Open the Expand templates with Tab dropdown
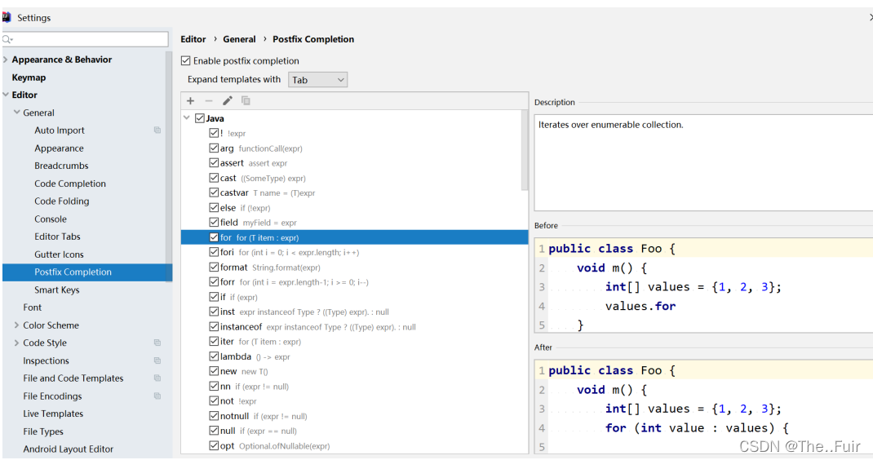Screen dimensions: 873x460 click(x=317, y=80)
